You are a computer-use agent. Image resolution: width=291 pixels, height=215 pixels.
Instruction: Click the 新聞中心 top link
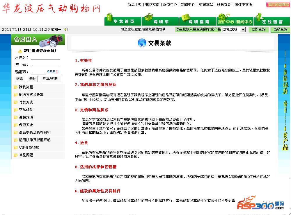pyautogui.click(x=188, y=5)
